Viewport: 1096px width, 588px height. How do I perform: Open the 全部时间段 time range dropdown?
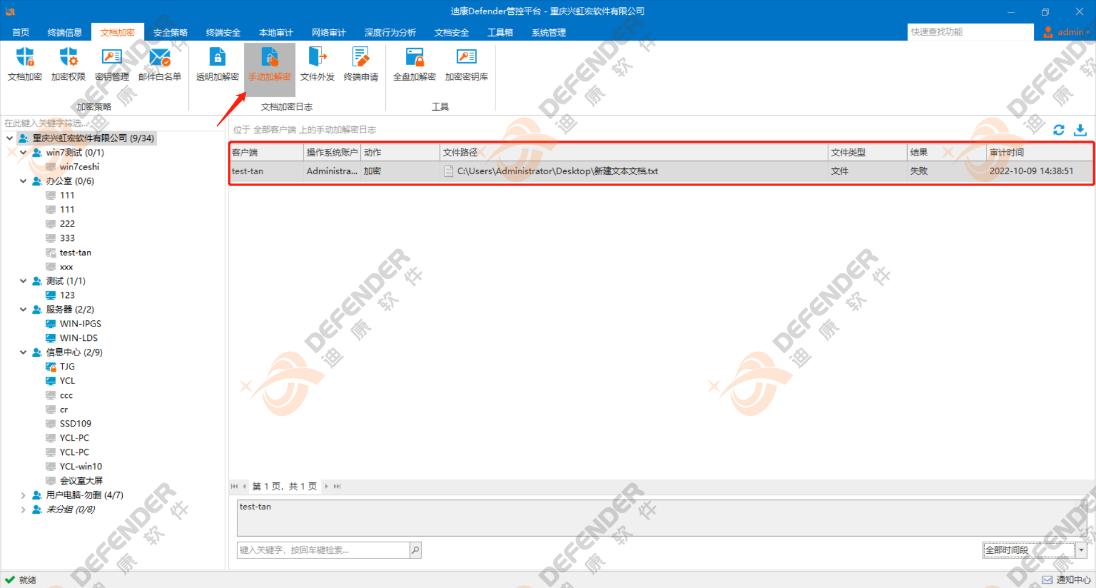[x=1081, y=550]
